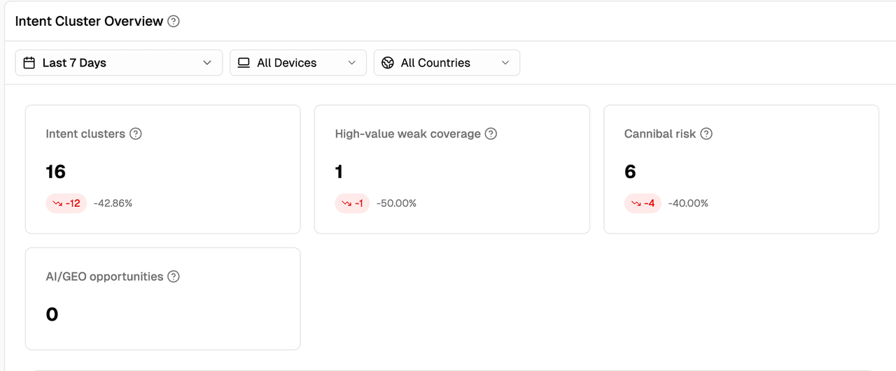
Task: Click the AI/GEO opportunities value 0
Action: (x=52, y=314)
